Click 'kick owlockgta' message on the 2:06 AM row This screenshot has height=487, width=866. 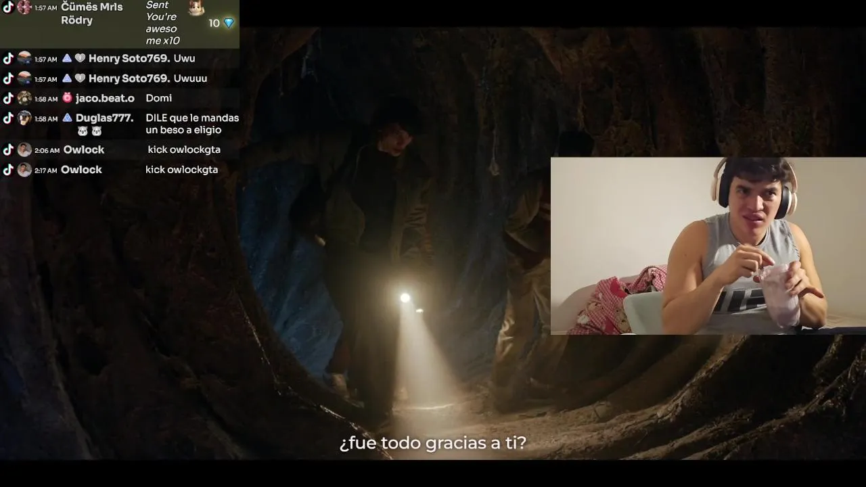point(184,149)
